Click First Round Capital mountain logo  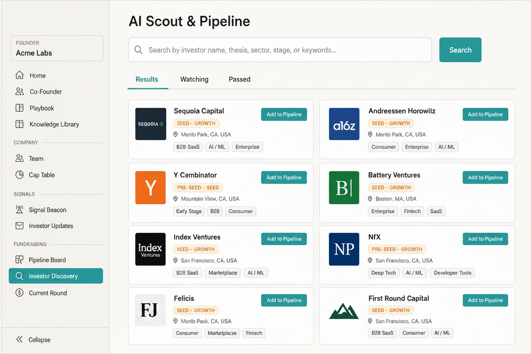(x=344, y=311)
